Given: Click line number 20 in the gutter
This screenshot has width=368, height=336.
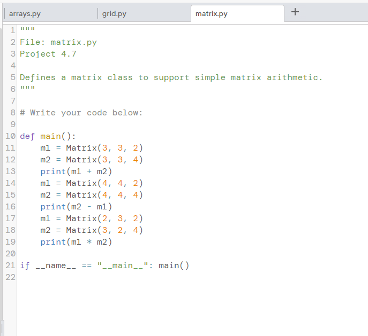Looking at the screenshot, I should 10,254.
